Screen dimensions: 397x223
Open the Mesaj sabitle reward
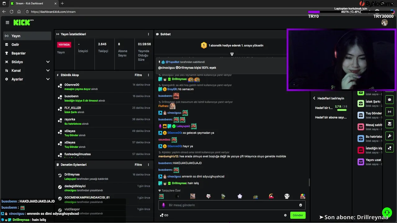370,127
